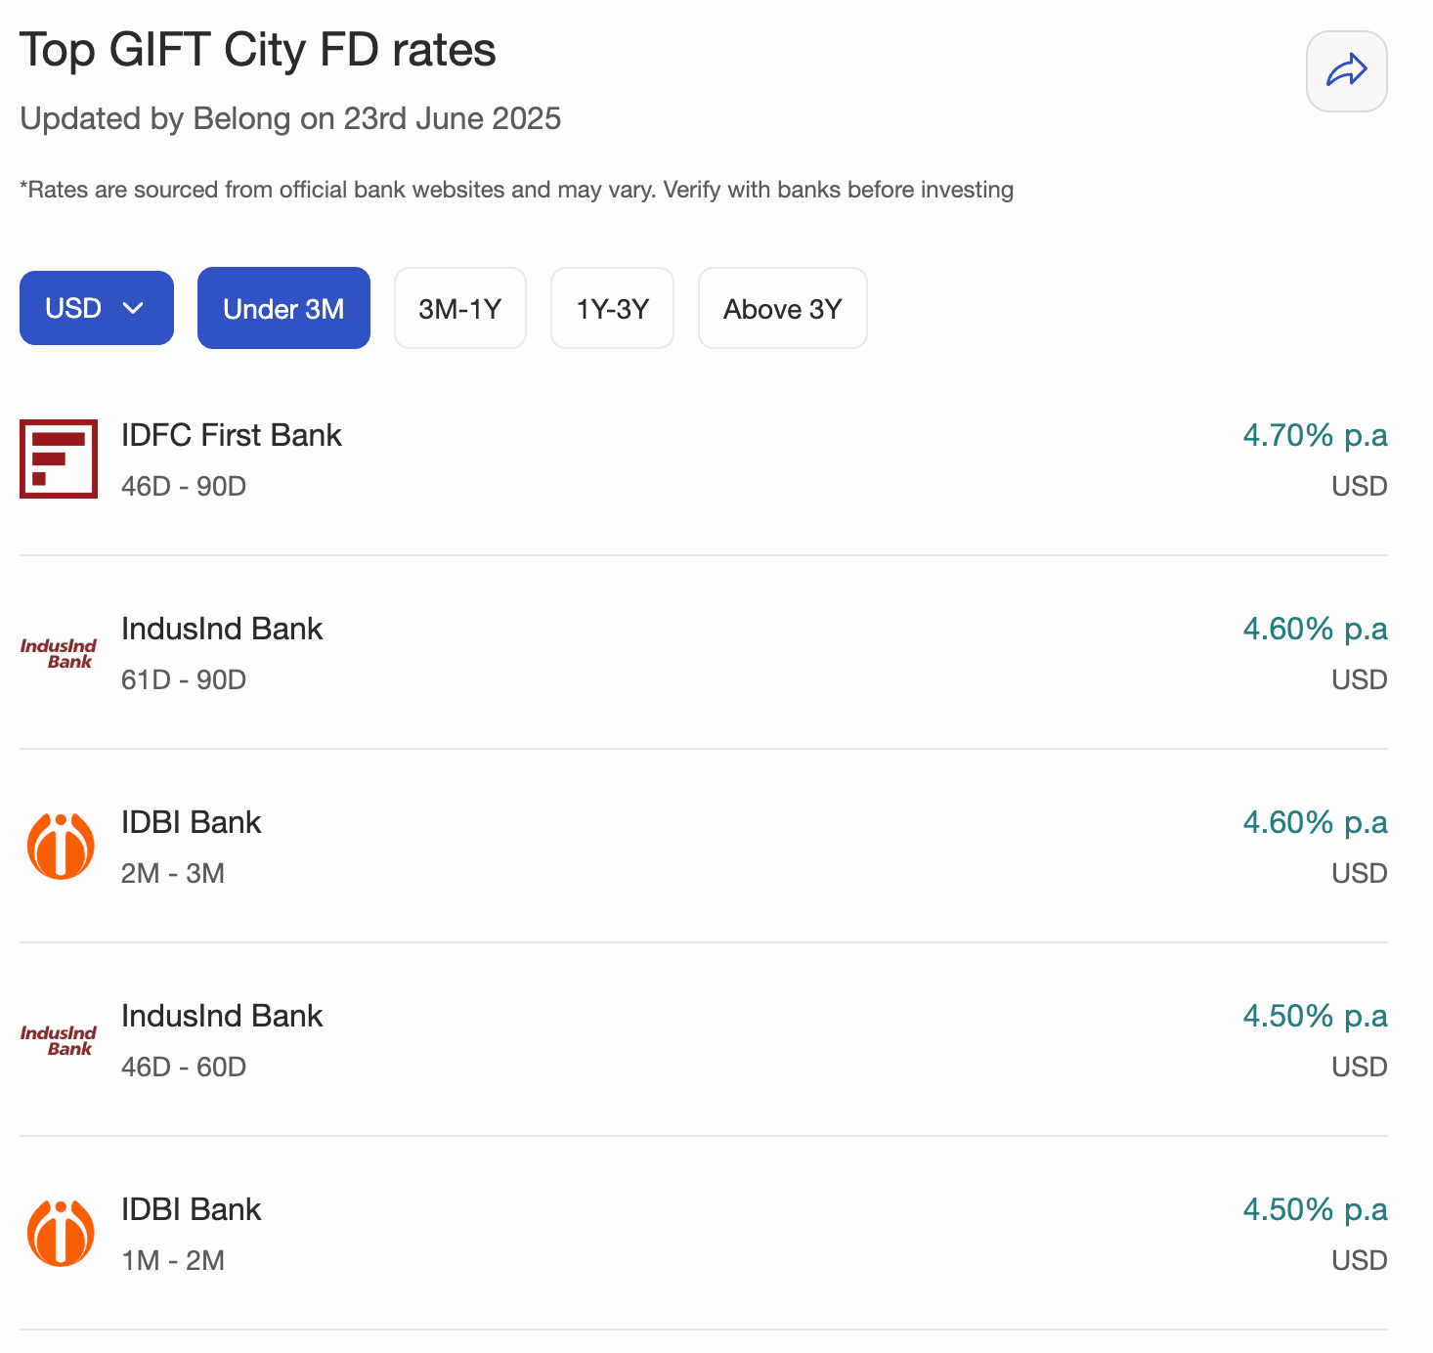
Task: Activate the Above 3Y filter pill
Action: coord(782,308)
